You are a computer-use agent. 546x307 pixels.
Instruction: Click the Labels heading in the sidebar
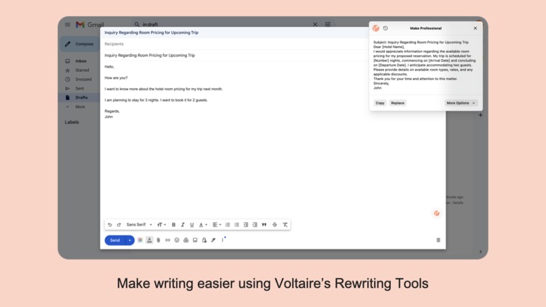point(72,122)
